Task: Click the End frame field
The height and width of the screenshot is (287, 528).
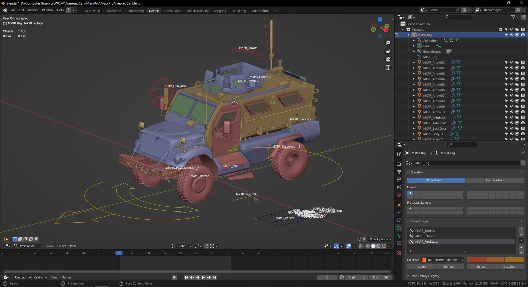Action: pyautogui.click(x=380, y=277)
